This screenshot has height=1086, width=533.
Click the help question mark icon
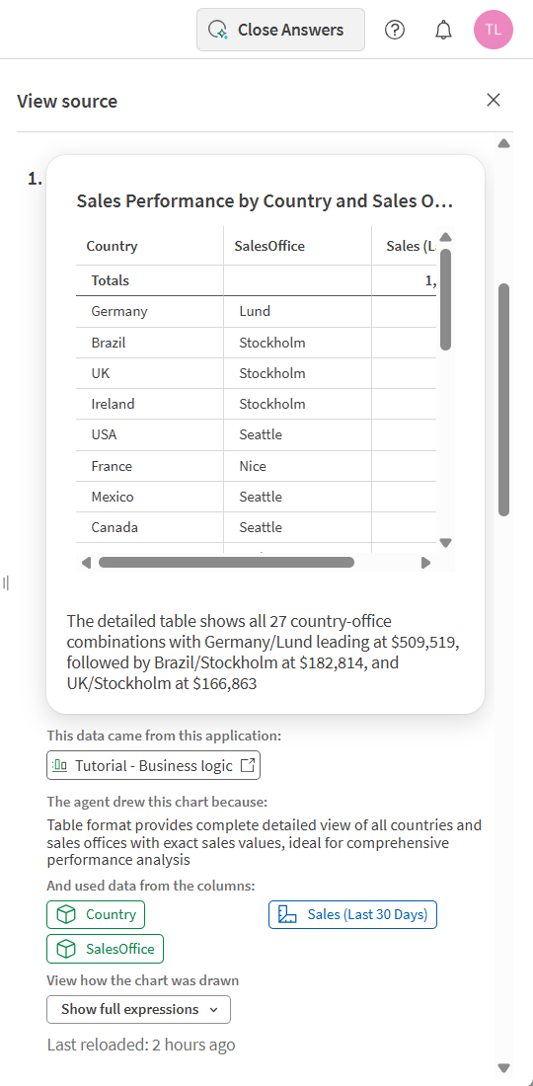[x=395, y=30]
